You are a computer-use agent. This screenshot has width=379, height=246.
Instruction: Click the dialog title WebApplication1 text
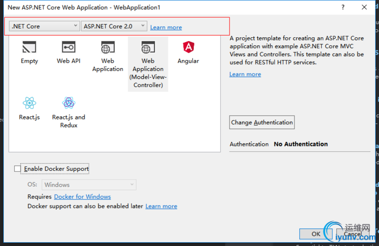(x=137, y=8)
